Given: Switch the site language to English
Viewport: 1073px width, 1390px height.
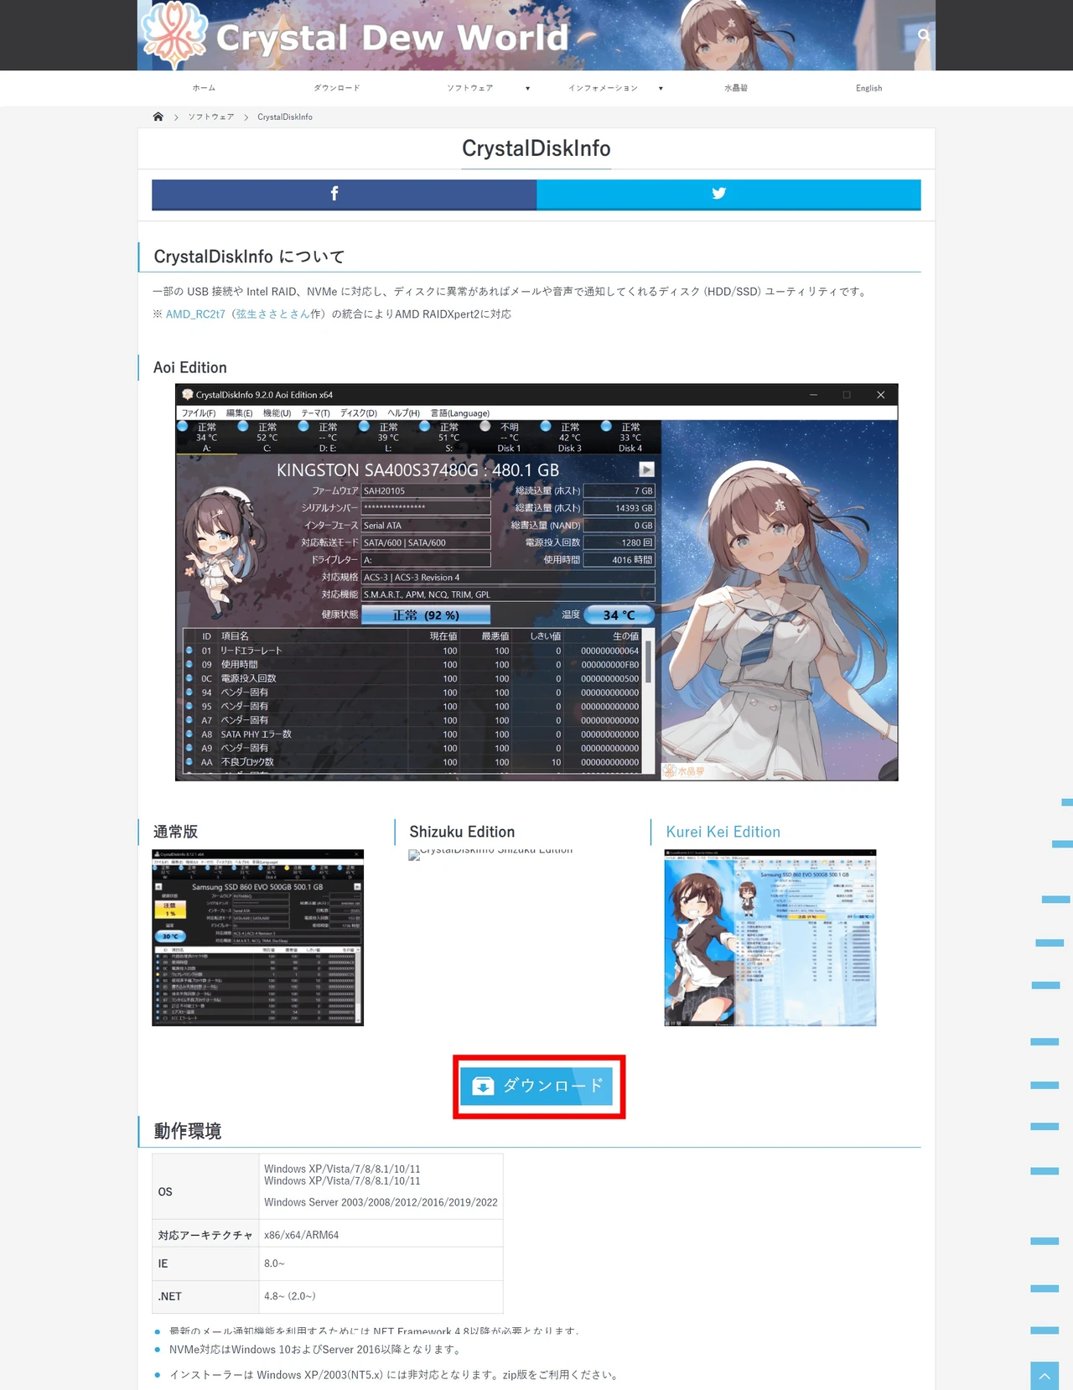Looking at the screenshot, I should pos(868,88).
